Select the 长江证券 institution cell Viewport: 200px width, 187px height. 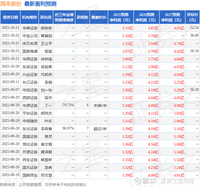coord(30,82)
